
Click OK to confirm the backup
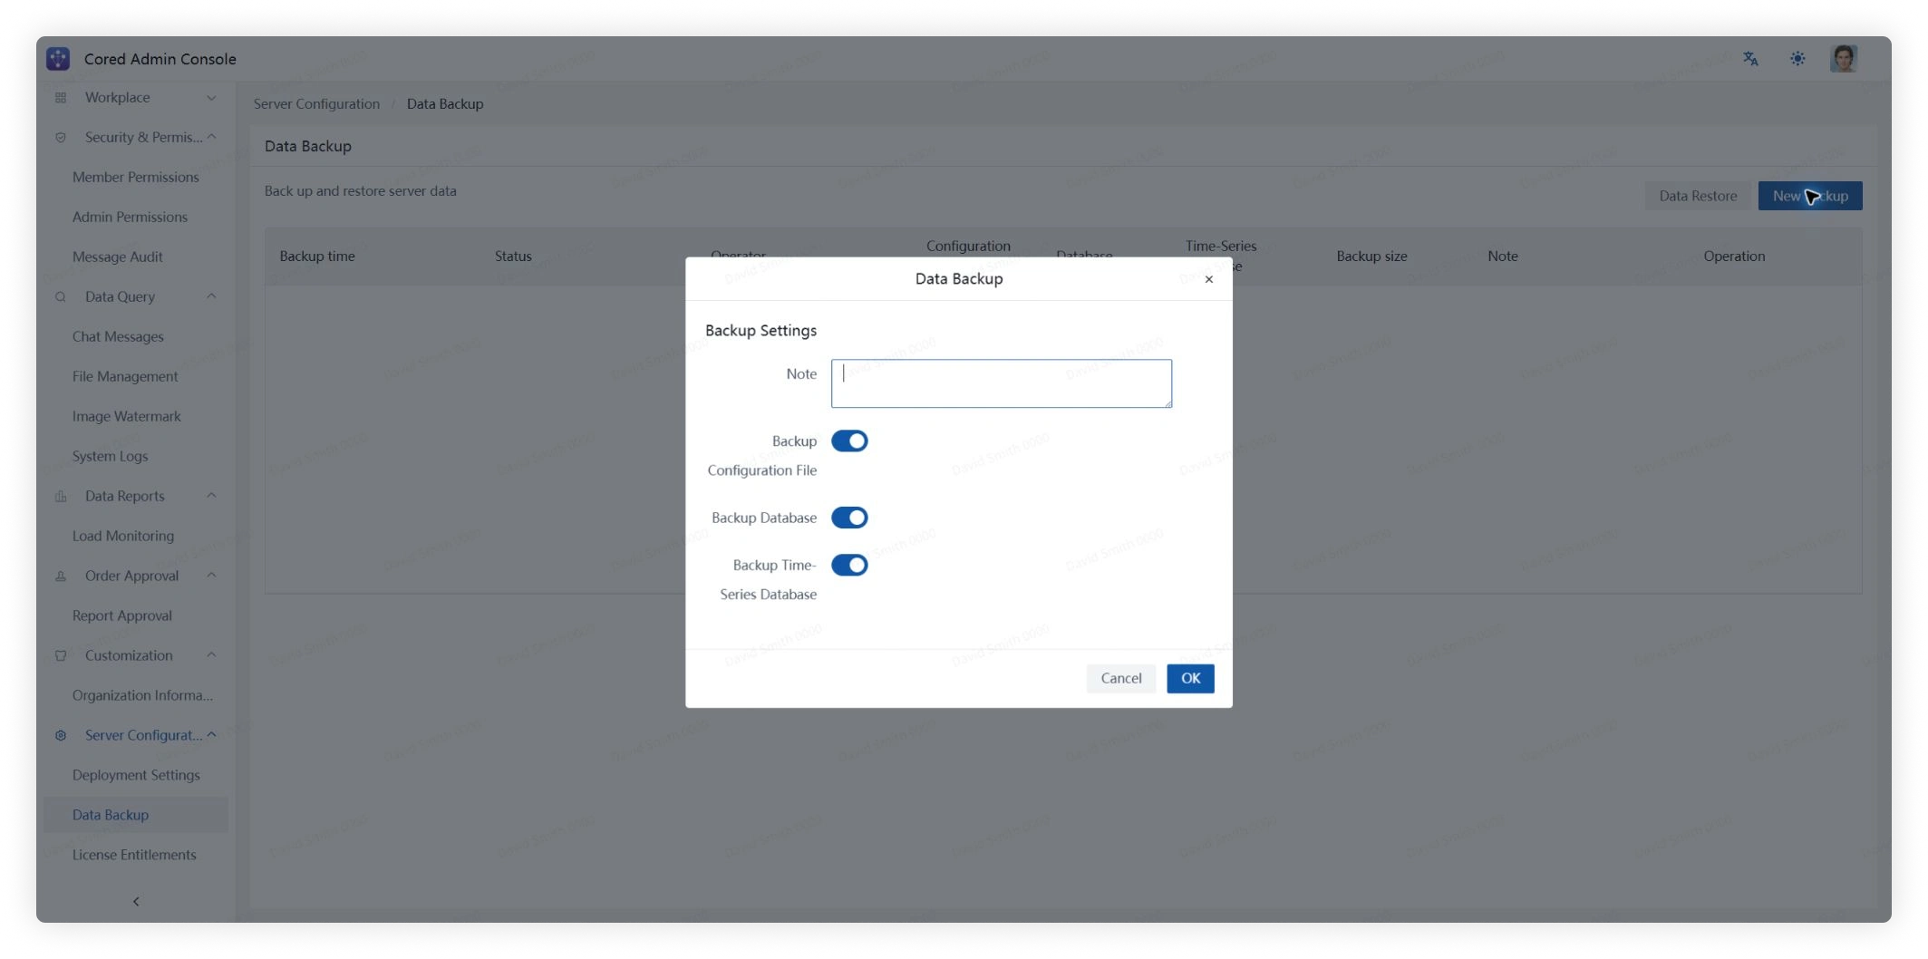pyautogui.click(x=1190, y=679)
